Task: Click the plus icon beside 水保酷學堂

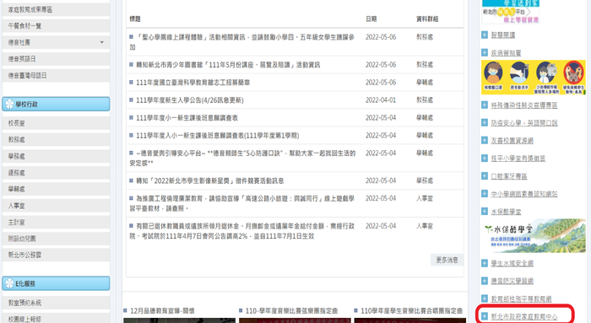Action: click(485, 211)
